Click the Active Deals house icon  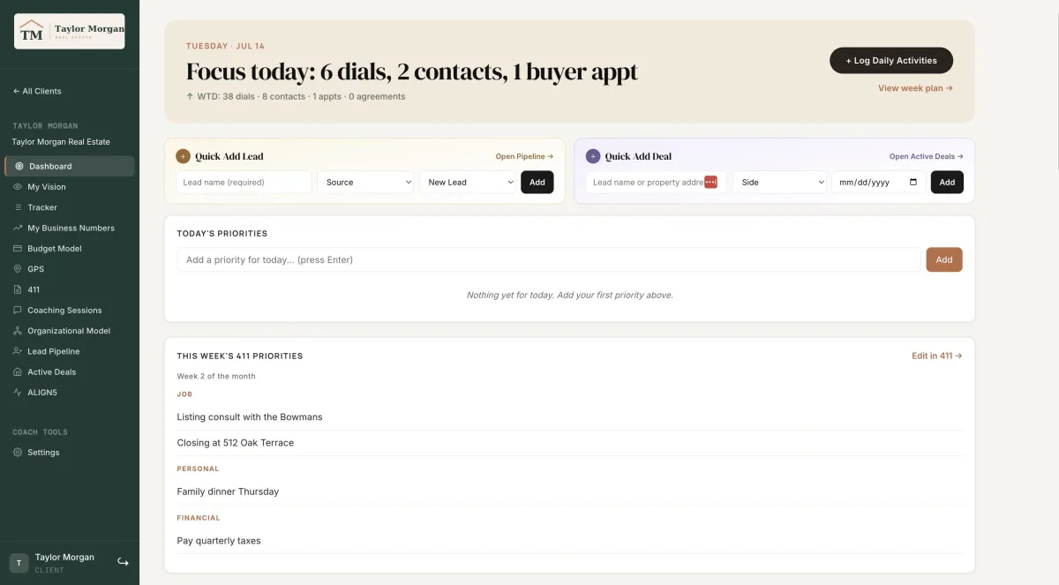coord(18,372)
